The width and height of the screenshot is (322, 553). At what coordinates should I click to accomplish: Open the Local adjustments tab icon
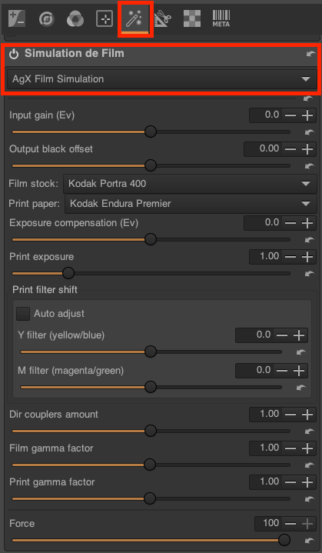(105, 18)
